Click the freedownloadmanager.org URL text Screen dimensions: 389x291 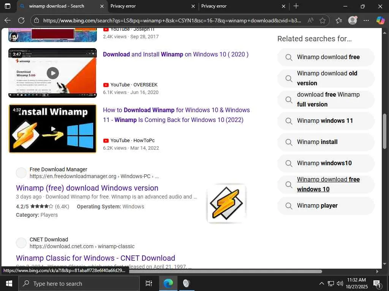pyautogui.click(x=94, y=177)
